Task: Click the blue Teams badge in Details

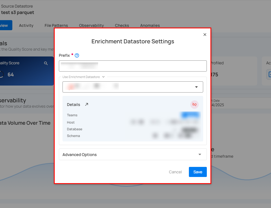Action: (x=190, y=115)
